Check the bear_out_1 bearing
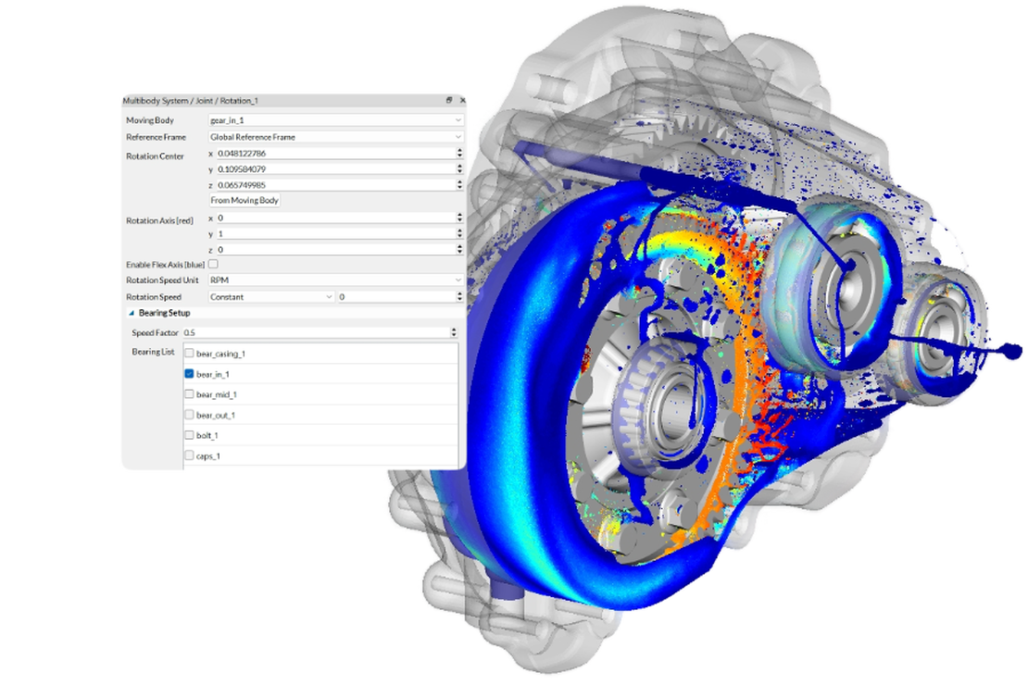Image resolution: width=1028 pixels, height=685 pixels. 190,415
